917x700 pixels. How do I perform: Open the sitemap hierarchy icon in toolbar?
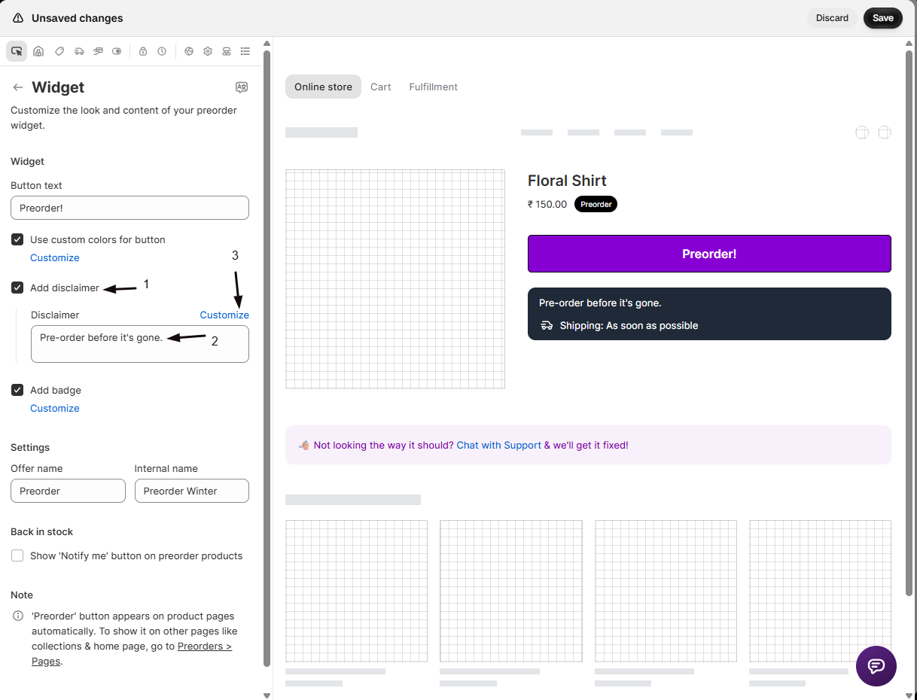coord(227,51)
